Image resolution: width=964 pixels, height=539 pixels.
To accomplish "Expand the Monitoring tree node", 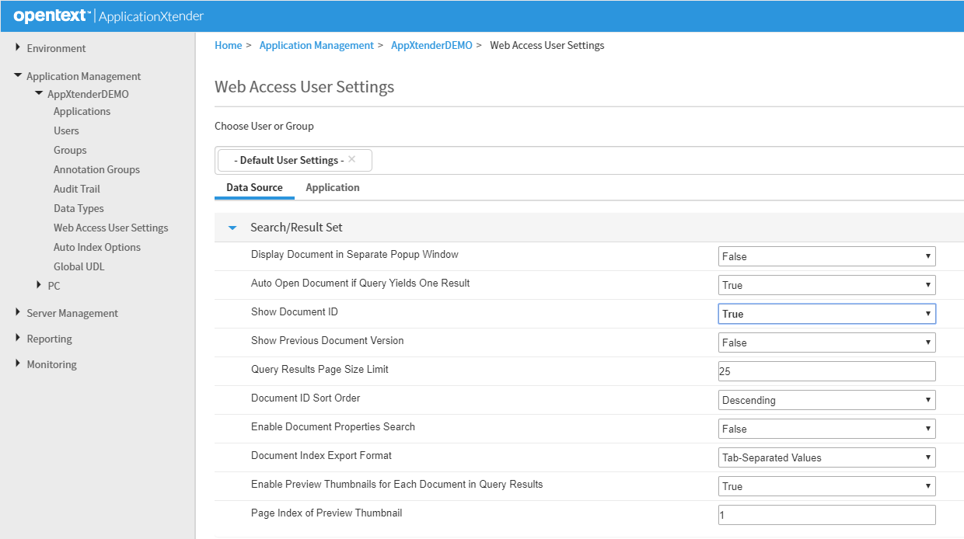I will coord(18,364).
